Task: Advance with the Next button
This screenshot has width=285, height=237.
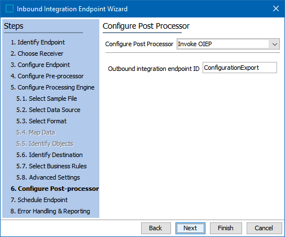Action: tap(190, 228)
